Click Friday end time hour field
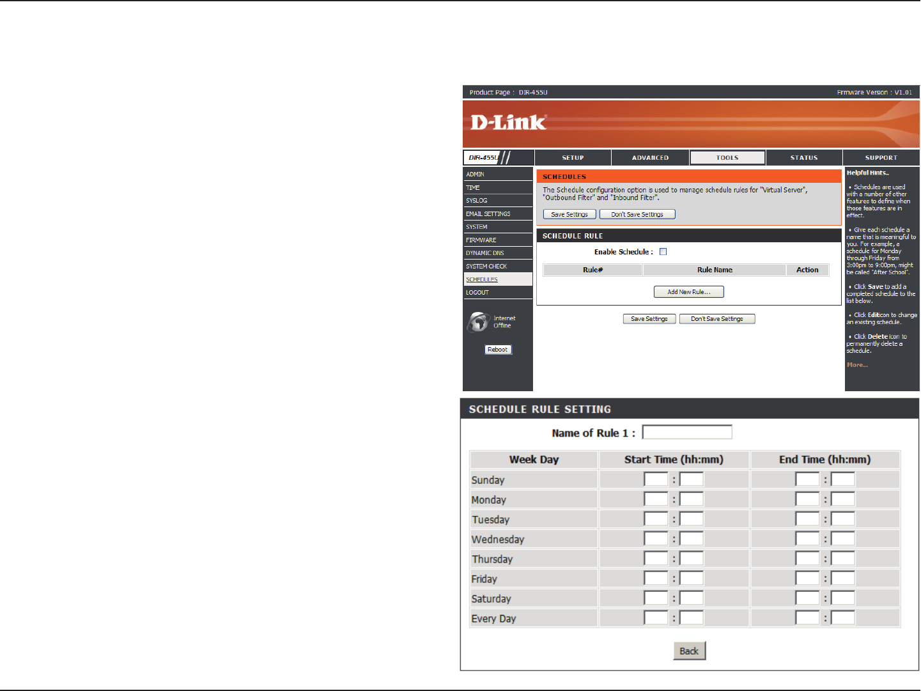The height and width of the screenshot is (691, 921). click(807, 578)
